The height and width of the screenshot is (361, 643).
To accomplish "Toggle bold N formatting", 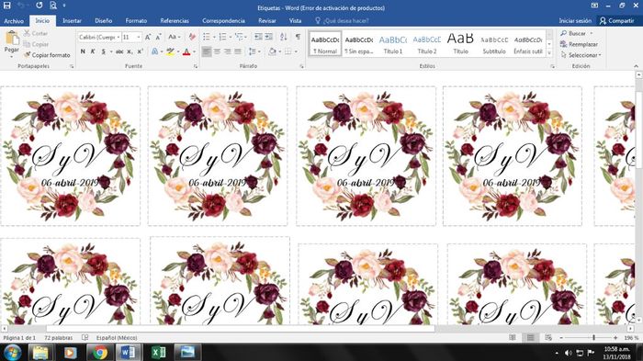I will tap(83, 51).
